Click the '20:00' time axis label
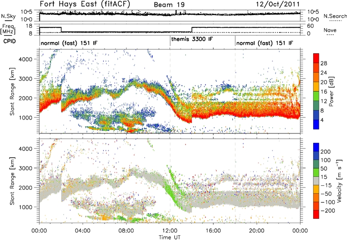Screen dimensions: 347x240 pyautogui.click(x=257, y=231)
